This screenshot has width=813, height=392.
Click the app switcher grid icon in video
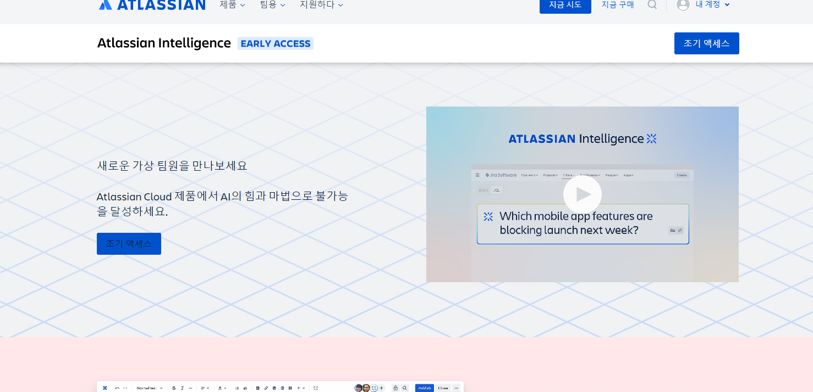point(477,175)
